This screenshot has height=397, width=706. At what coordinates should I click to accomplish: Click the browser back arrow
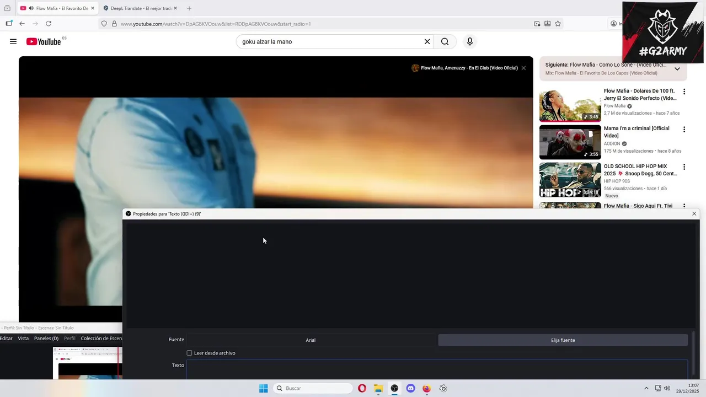coord(22,24)
